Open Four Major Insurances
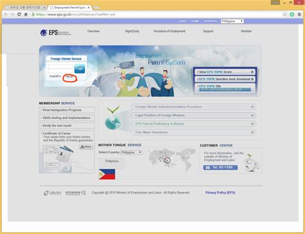 click(194, 132)
